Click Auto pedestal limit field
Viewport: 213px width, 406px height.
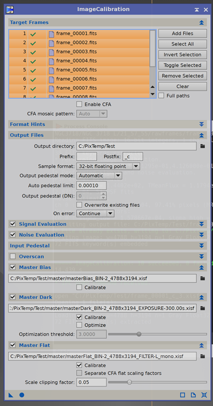(91, 185)
